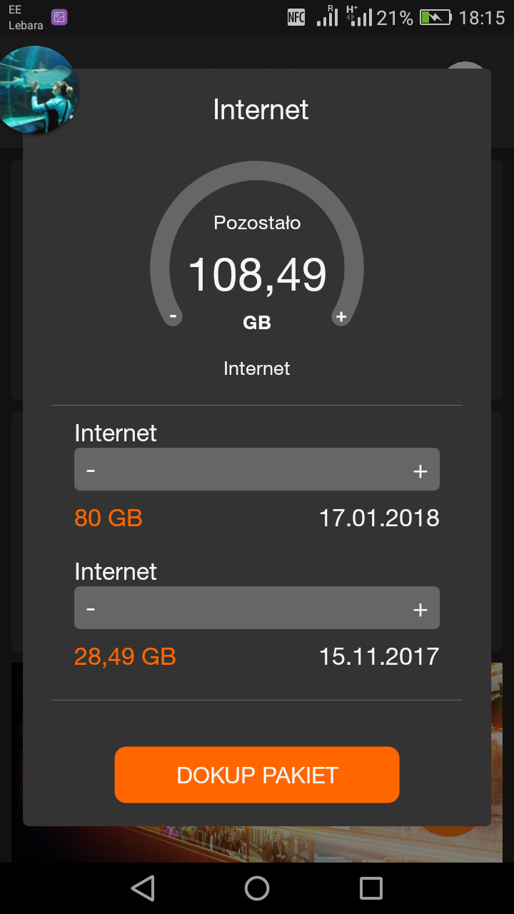Screen dimensions: 514x914
Task: Open the profile picture avatar
Action: (36, 91)
